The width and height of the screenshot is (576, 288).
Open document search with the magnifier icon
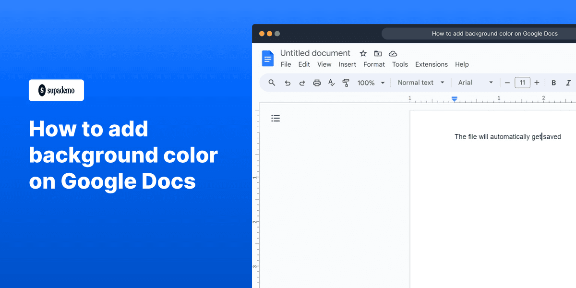pyautogui.click(x=272, y=83)
